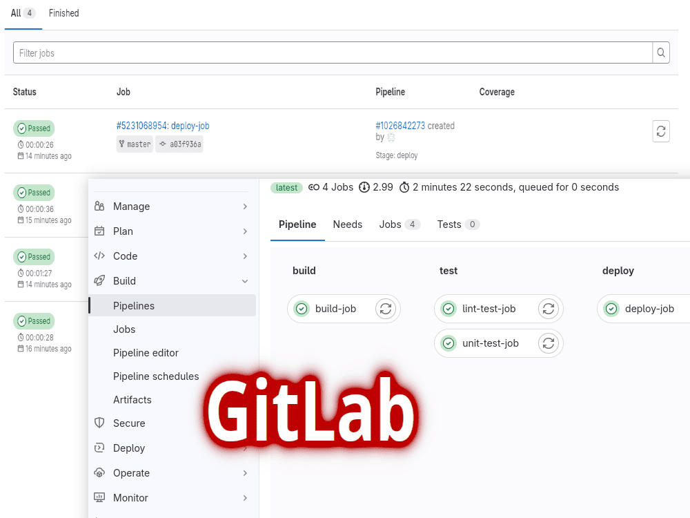Expand the Plan section chevron
The width and height of the screenshot is (690, 518).
(x=245, y=231)
